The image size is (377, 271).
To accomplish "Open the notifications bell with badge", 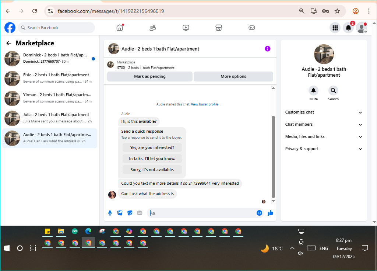I will (x=348, y=28).
